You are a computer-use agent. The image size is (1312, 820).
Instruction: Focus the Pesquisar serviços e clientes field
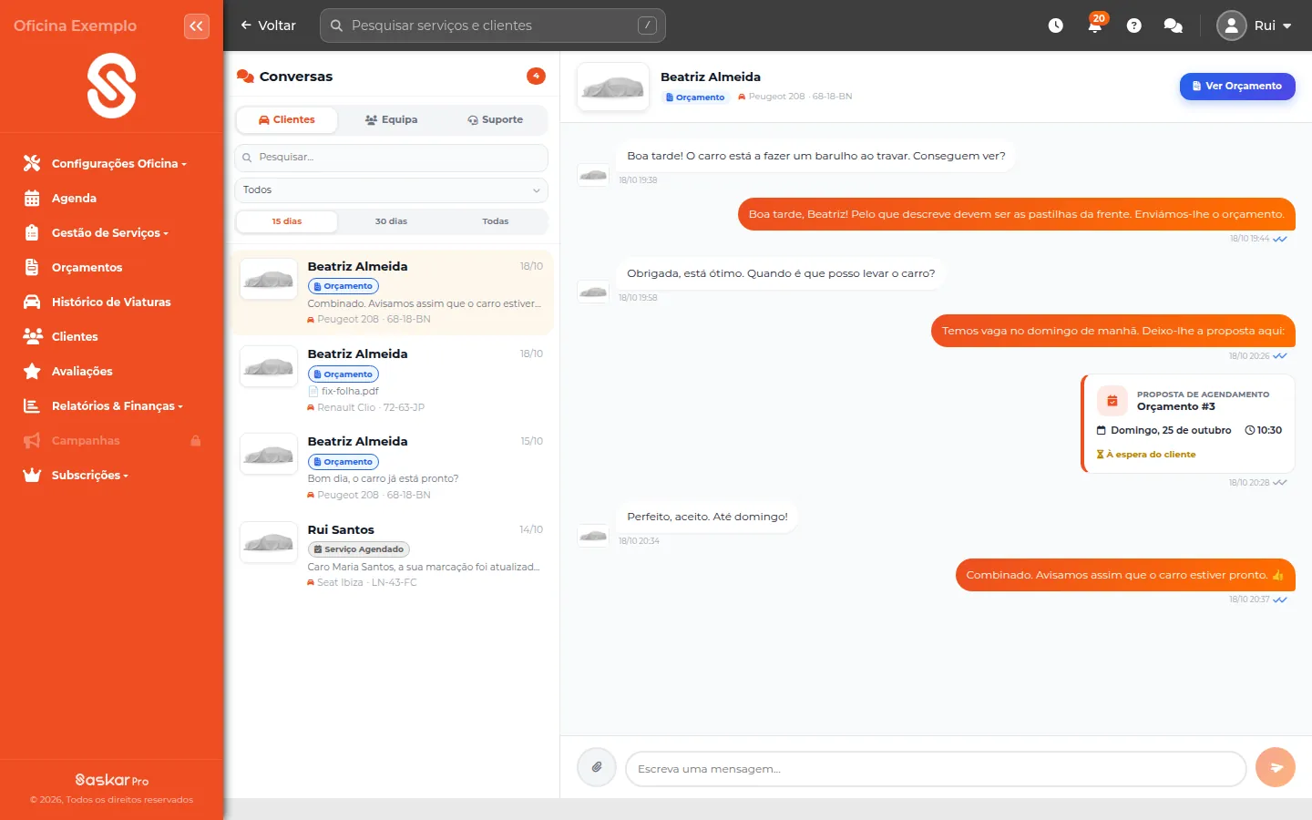[493, 26]
